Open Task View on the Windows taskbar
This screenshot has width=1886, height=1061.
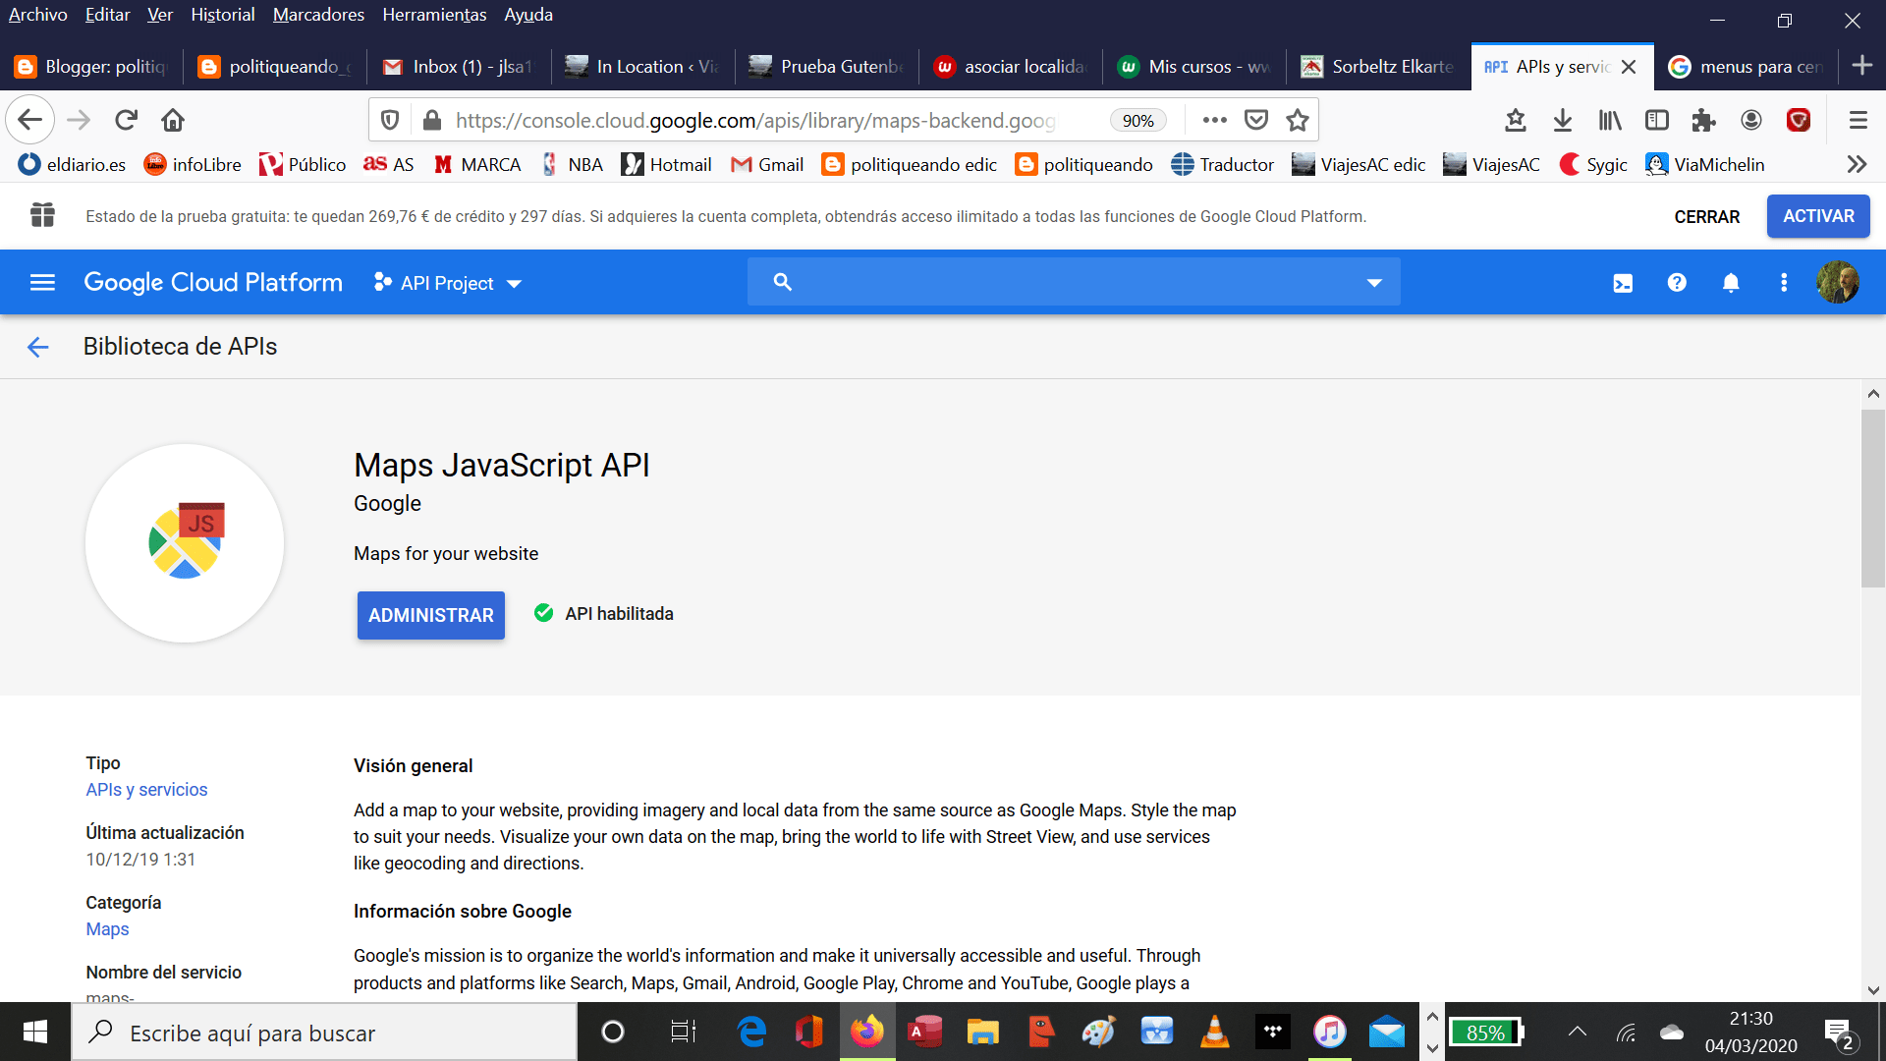point(683,1032)
